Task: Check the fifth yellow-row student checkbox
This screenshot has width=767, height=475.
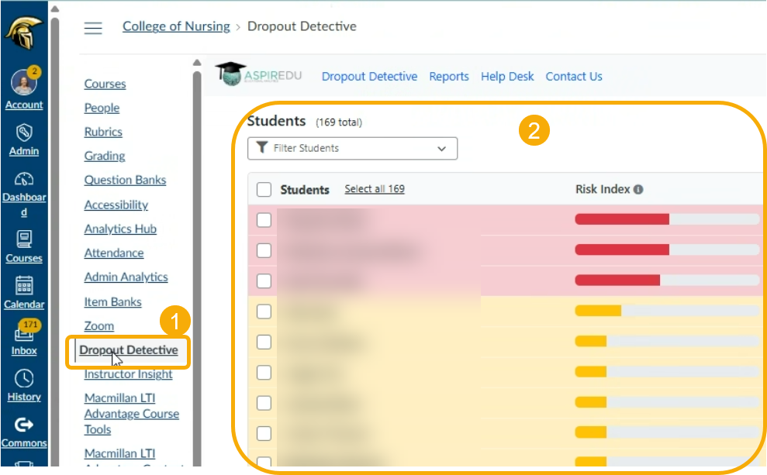Action: (264, 433)
